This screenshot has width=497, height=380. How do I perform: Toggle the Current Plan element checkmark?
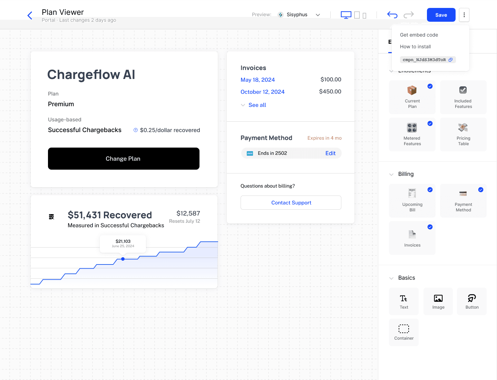(430, 86)
